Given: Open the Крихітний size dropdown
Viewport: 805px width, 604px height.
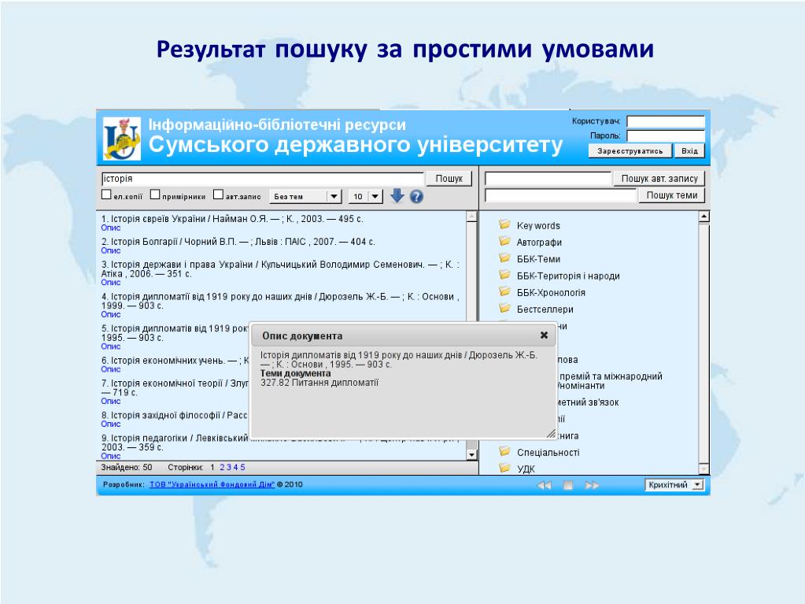Looking at the screenshot, I should point(674,485).
